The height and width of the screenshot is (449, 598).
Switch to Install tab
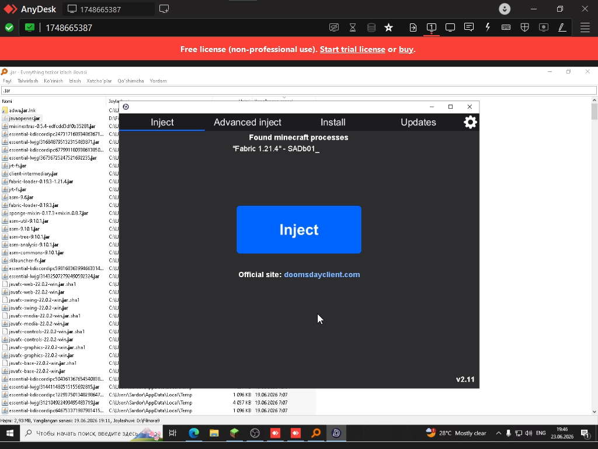tap(333, 122)
